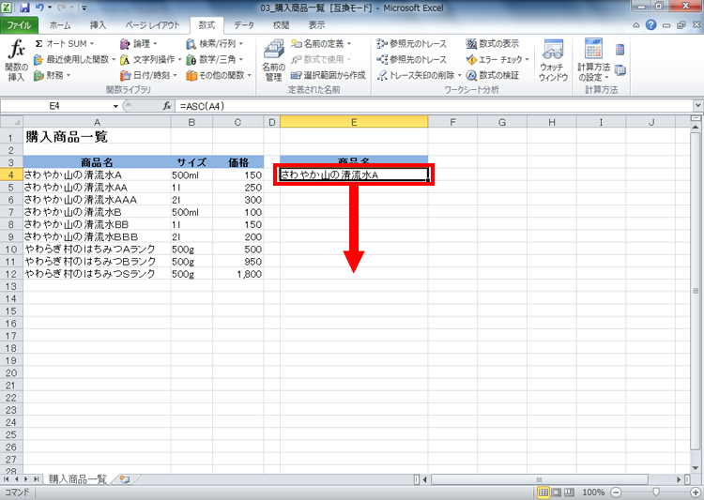Select row 12 header
The width and height of the screenshot is (704, 500).
(x=11, y=274)
